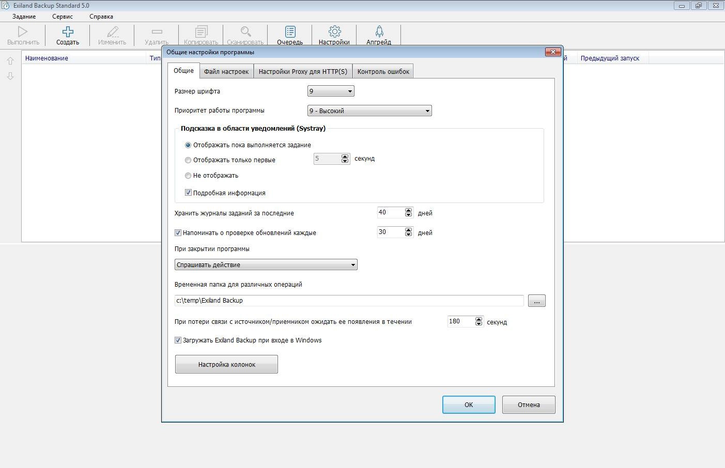Click the Создать (Create) plus icon
The image size is (725, 468).
[x=68, y=32]
